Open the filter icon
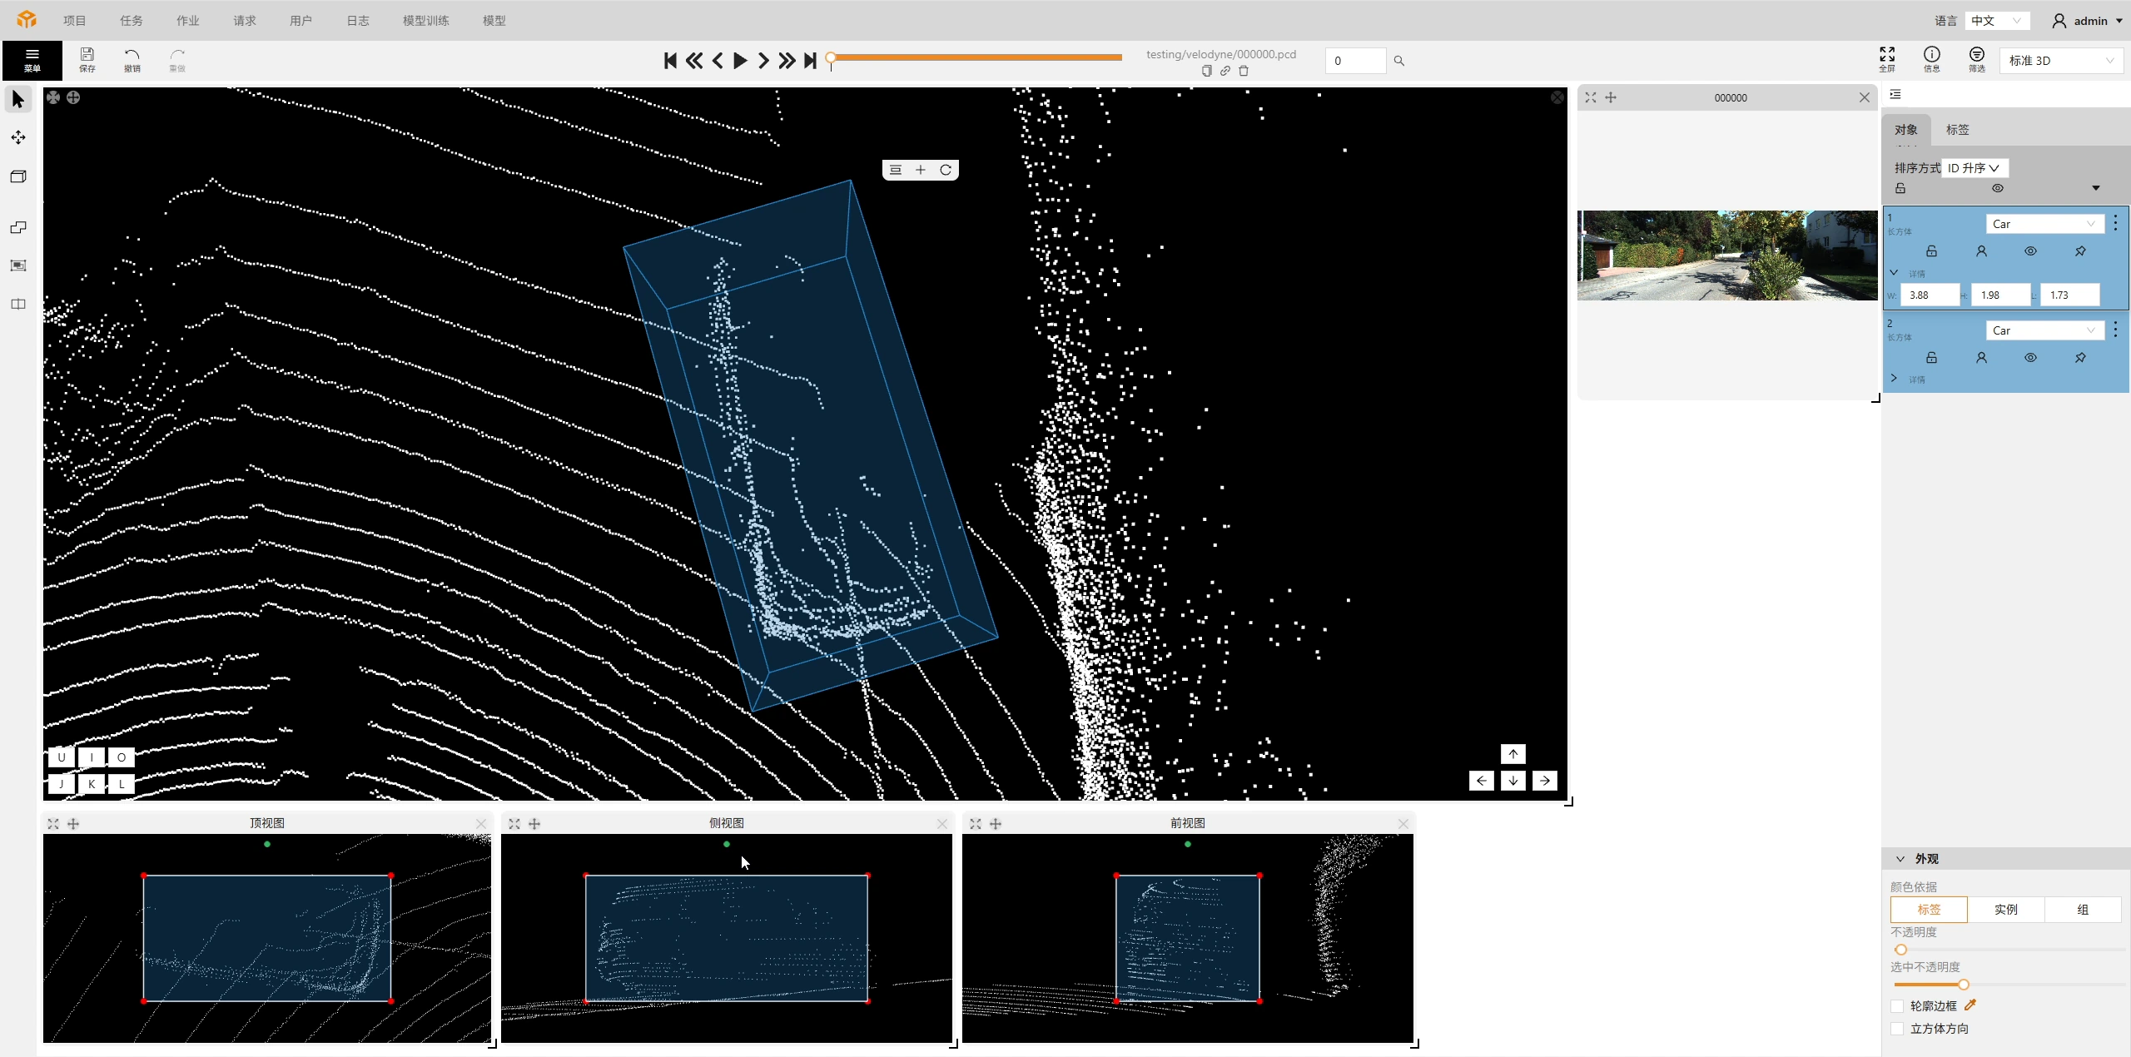This screenshot has height=1057, width=2131. click(x=1977, y=59)
